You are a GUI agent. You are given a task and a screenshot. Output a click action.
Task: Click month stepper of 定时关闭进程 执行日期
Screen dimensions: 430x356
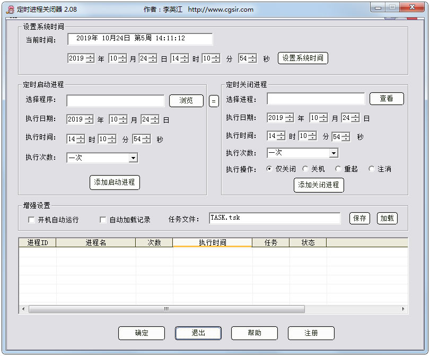pos(323,118)
